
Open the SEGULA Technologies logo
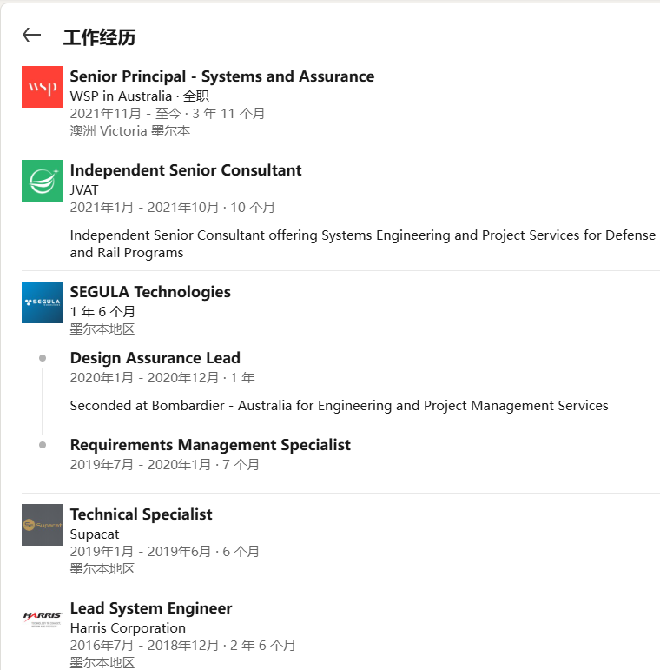tap(43, 302)
